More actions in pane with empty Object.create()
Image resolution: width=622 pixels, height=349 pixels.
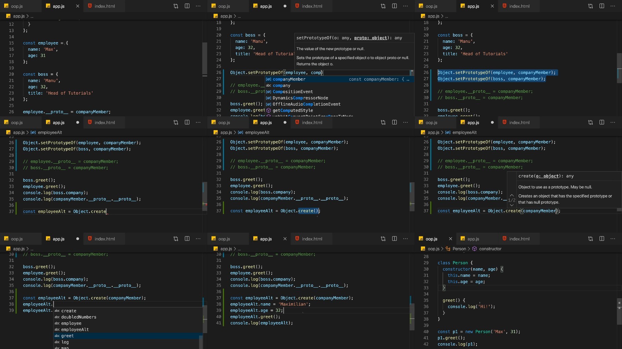pyautogui.click(x=405, y=123)
